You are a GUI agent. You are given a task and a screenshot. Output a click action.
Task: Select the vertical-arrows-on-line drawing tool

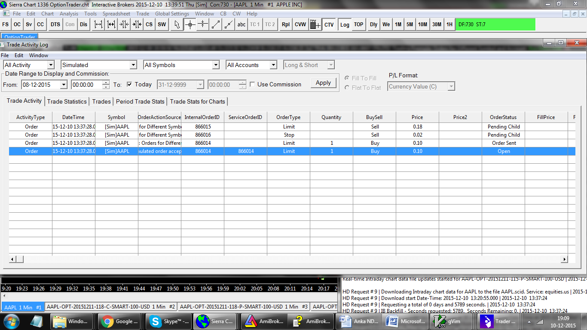pyautogui.click(x=203, y=24)
